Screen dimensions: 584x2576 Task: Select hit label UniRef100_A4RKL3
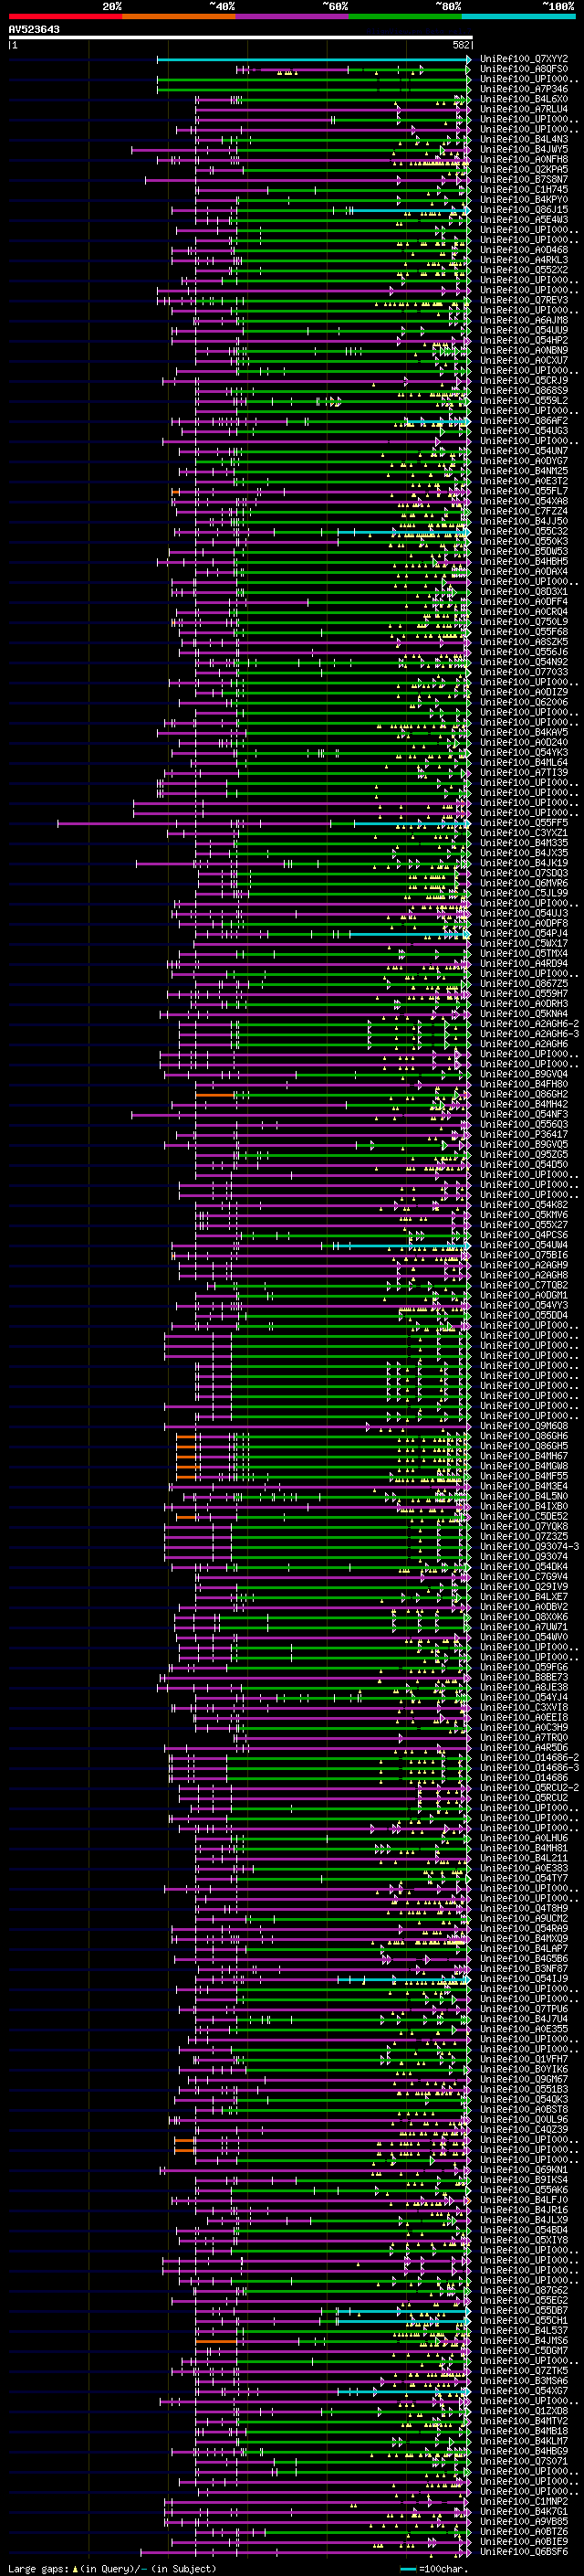coord(524,260)
